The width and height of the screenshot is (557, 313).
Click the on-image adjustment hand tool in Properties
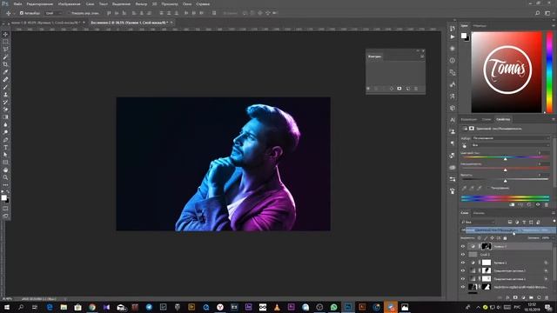464,145
